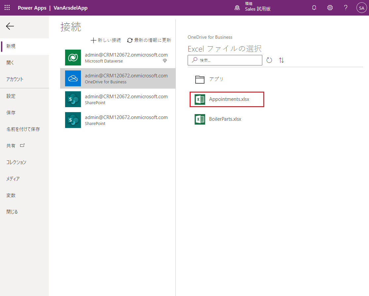Select 名前を付けて保存 in the sidebar
The height and width of the screenshot is (296, 369).
click(x=24, y=129)
